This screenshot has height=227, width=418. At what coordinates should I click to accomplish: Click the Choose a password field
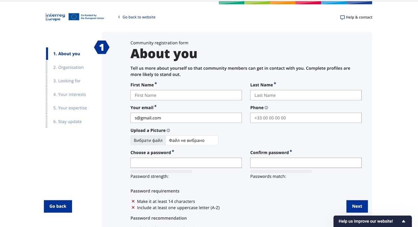click(186, 163)
